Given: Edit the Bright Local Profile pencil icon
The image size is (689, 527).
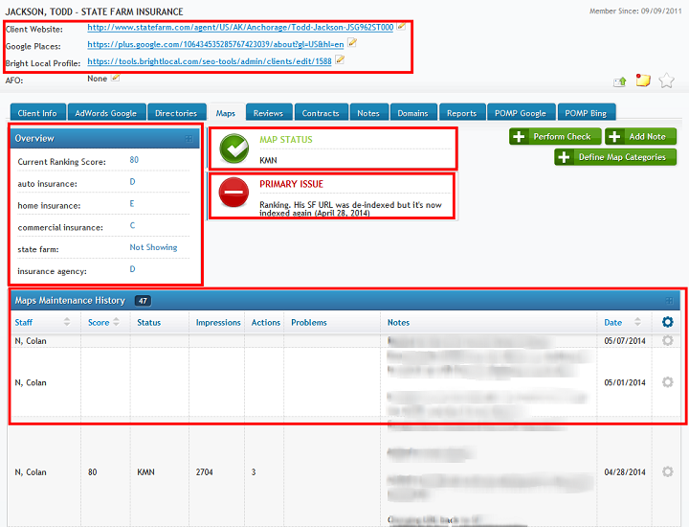Looking at the screenshot, I should tap(339, 59).
